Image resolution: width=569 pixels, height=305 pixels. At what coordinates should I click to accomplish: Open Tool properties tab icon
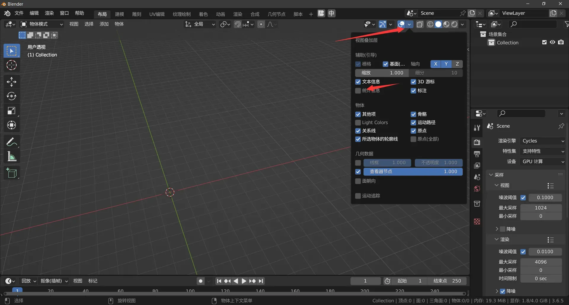pyautogui.click(x=477, y=128)
